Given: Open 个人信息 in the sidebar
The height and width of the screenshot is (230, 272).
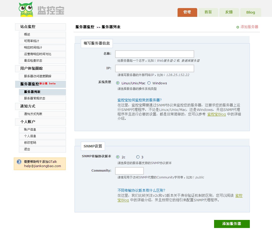Looking at the screenshot, I should tap(42, 136).
